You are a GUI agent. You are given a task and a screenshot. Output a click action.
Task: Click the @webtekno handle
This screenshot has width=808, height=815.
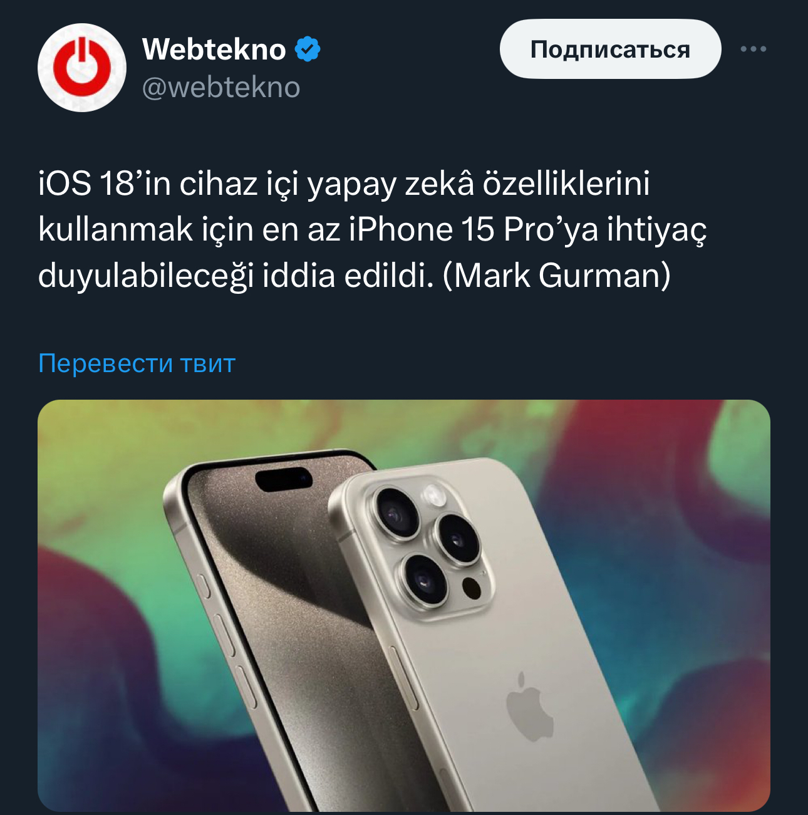[221, 88]
